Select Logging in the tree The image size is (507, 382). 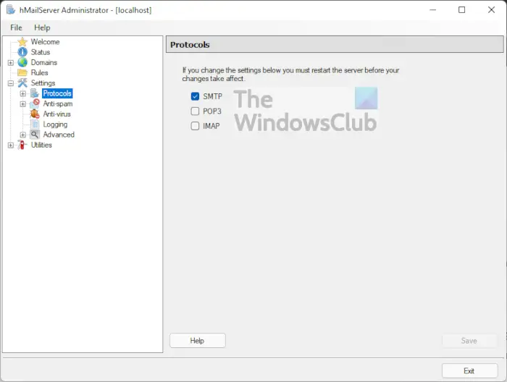55,124
